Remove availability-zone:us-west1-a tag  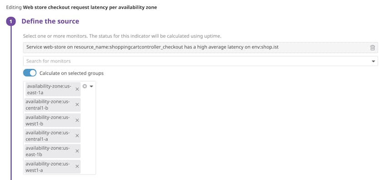tap(77, 166)
